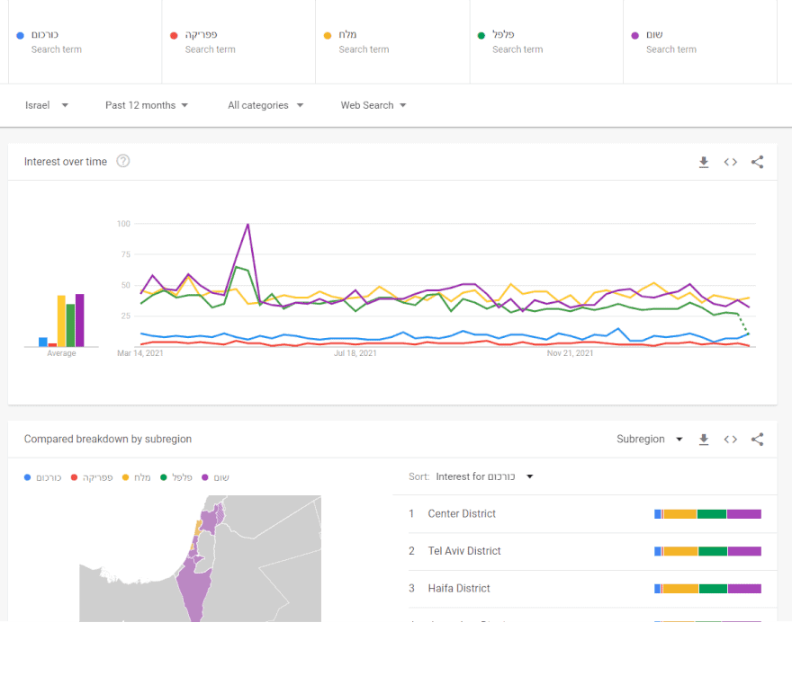The width and height of the screenshot is (792, 676).
Task: Select the כורכום search term box
Action: point(85,41)
